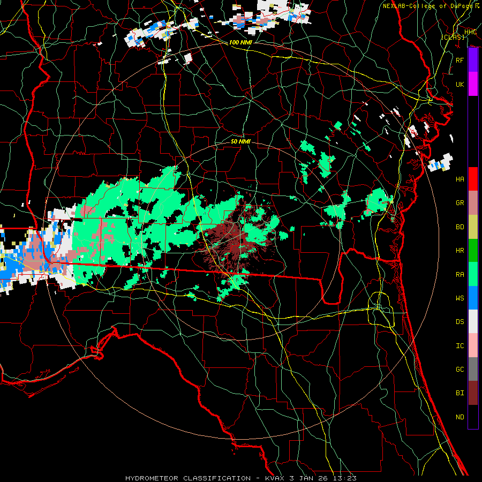Click the HHC product code label

point(470,32)
